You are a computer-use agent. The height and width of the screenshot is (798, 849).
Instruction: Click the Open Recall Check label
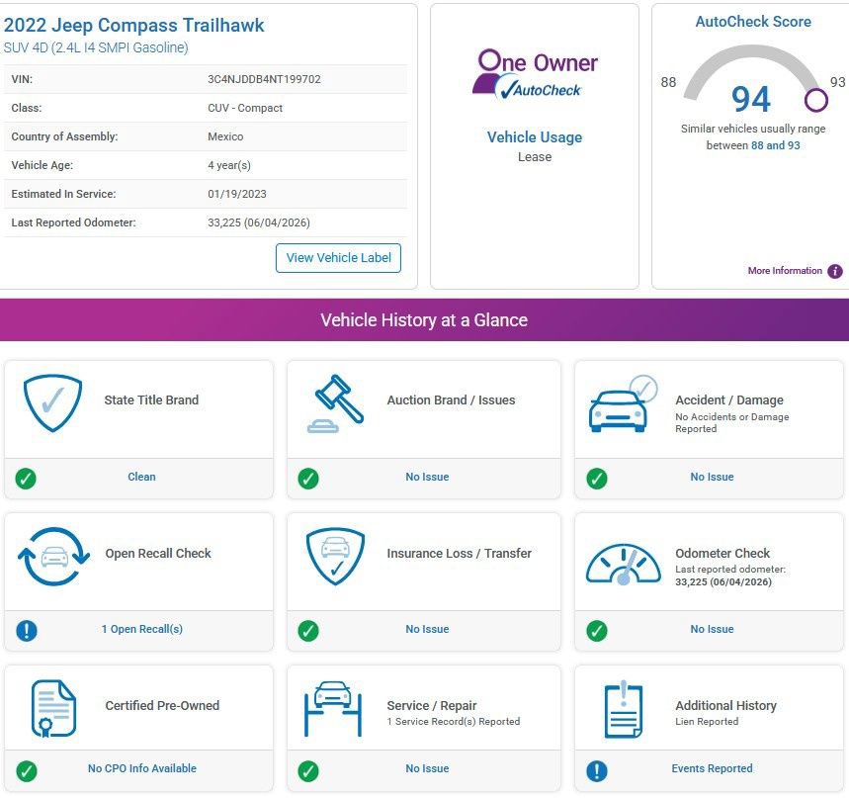[x=158, y=553]
